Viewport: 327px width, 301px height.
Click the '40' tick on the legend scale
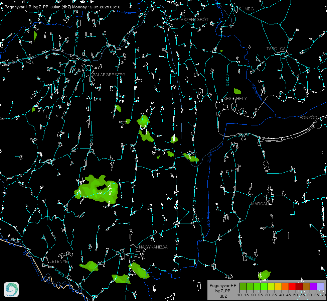(282, 295)
